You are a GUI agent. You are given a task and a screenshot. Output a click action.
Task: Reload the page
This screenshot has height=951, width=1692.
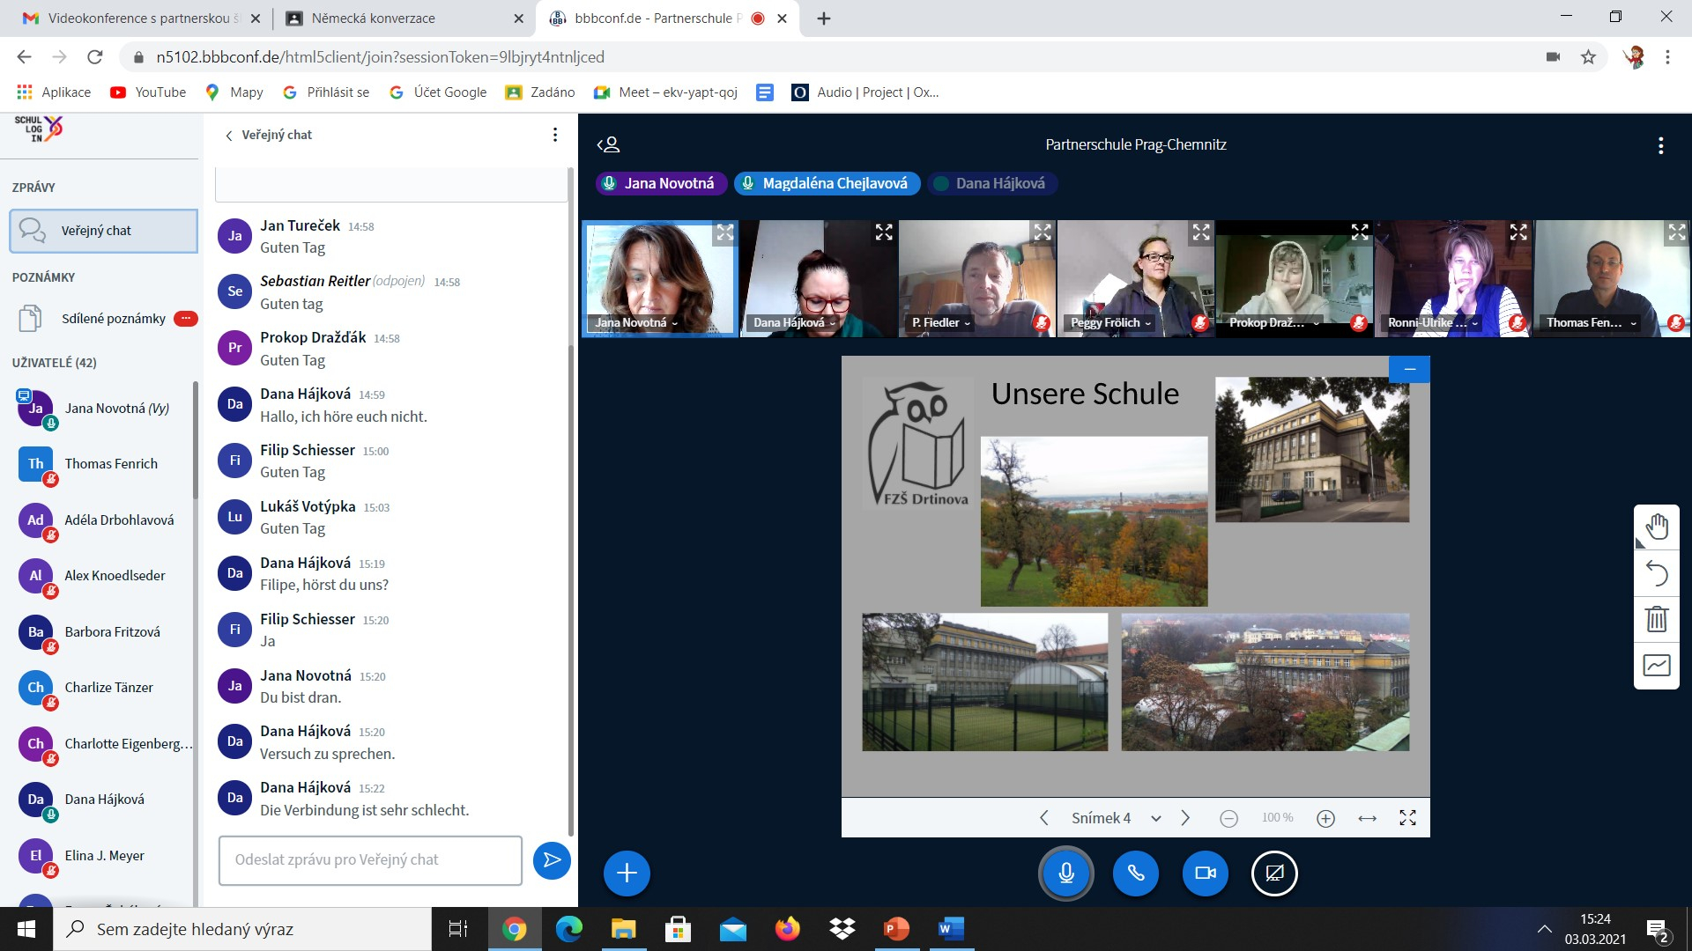pyautogui.click(x=94, y=57)
